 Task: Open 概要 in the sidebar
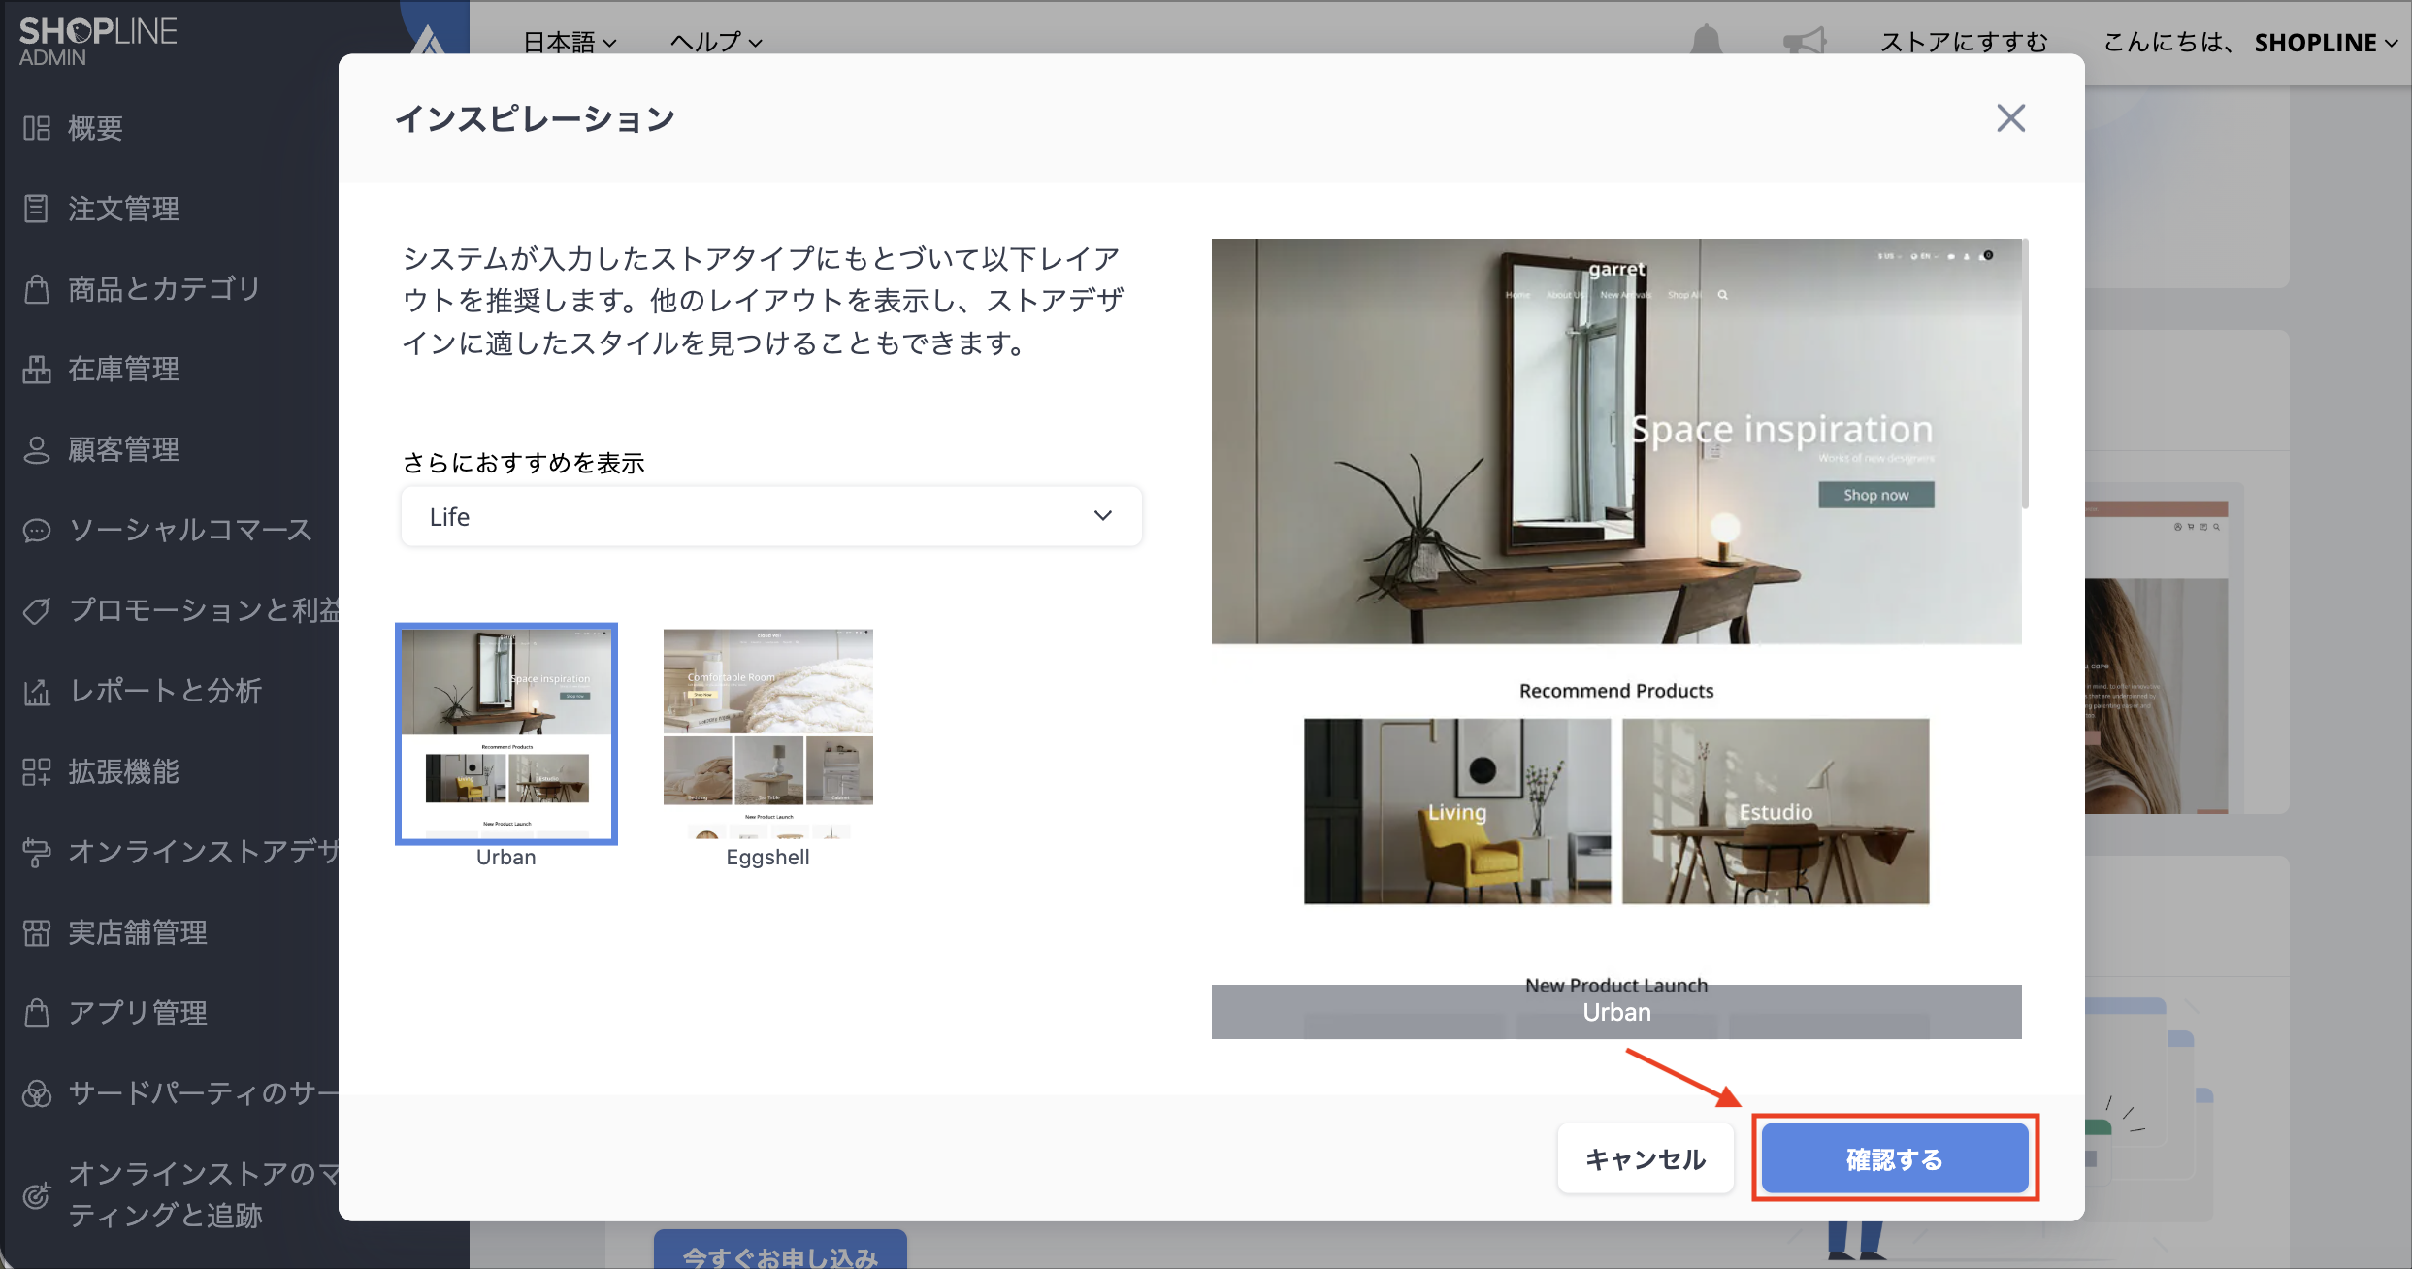95,128
